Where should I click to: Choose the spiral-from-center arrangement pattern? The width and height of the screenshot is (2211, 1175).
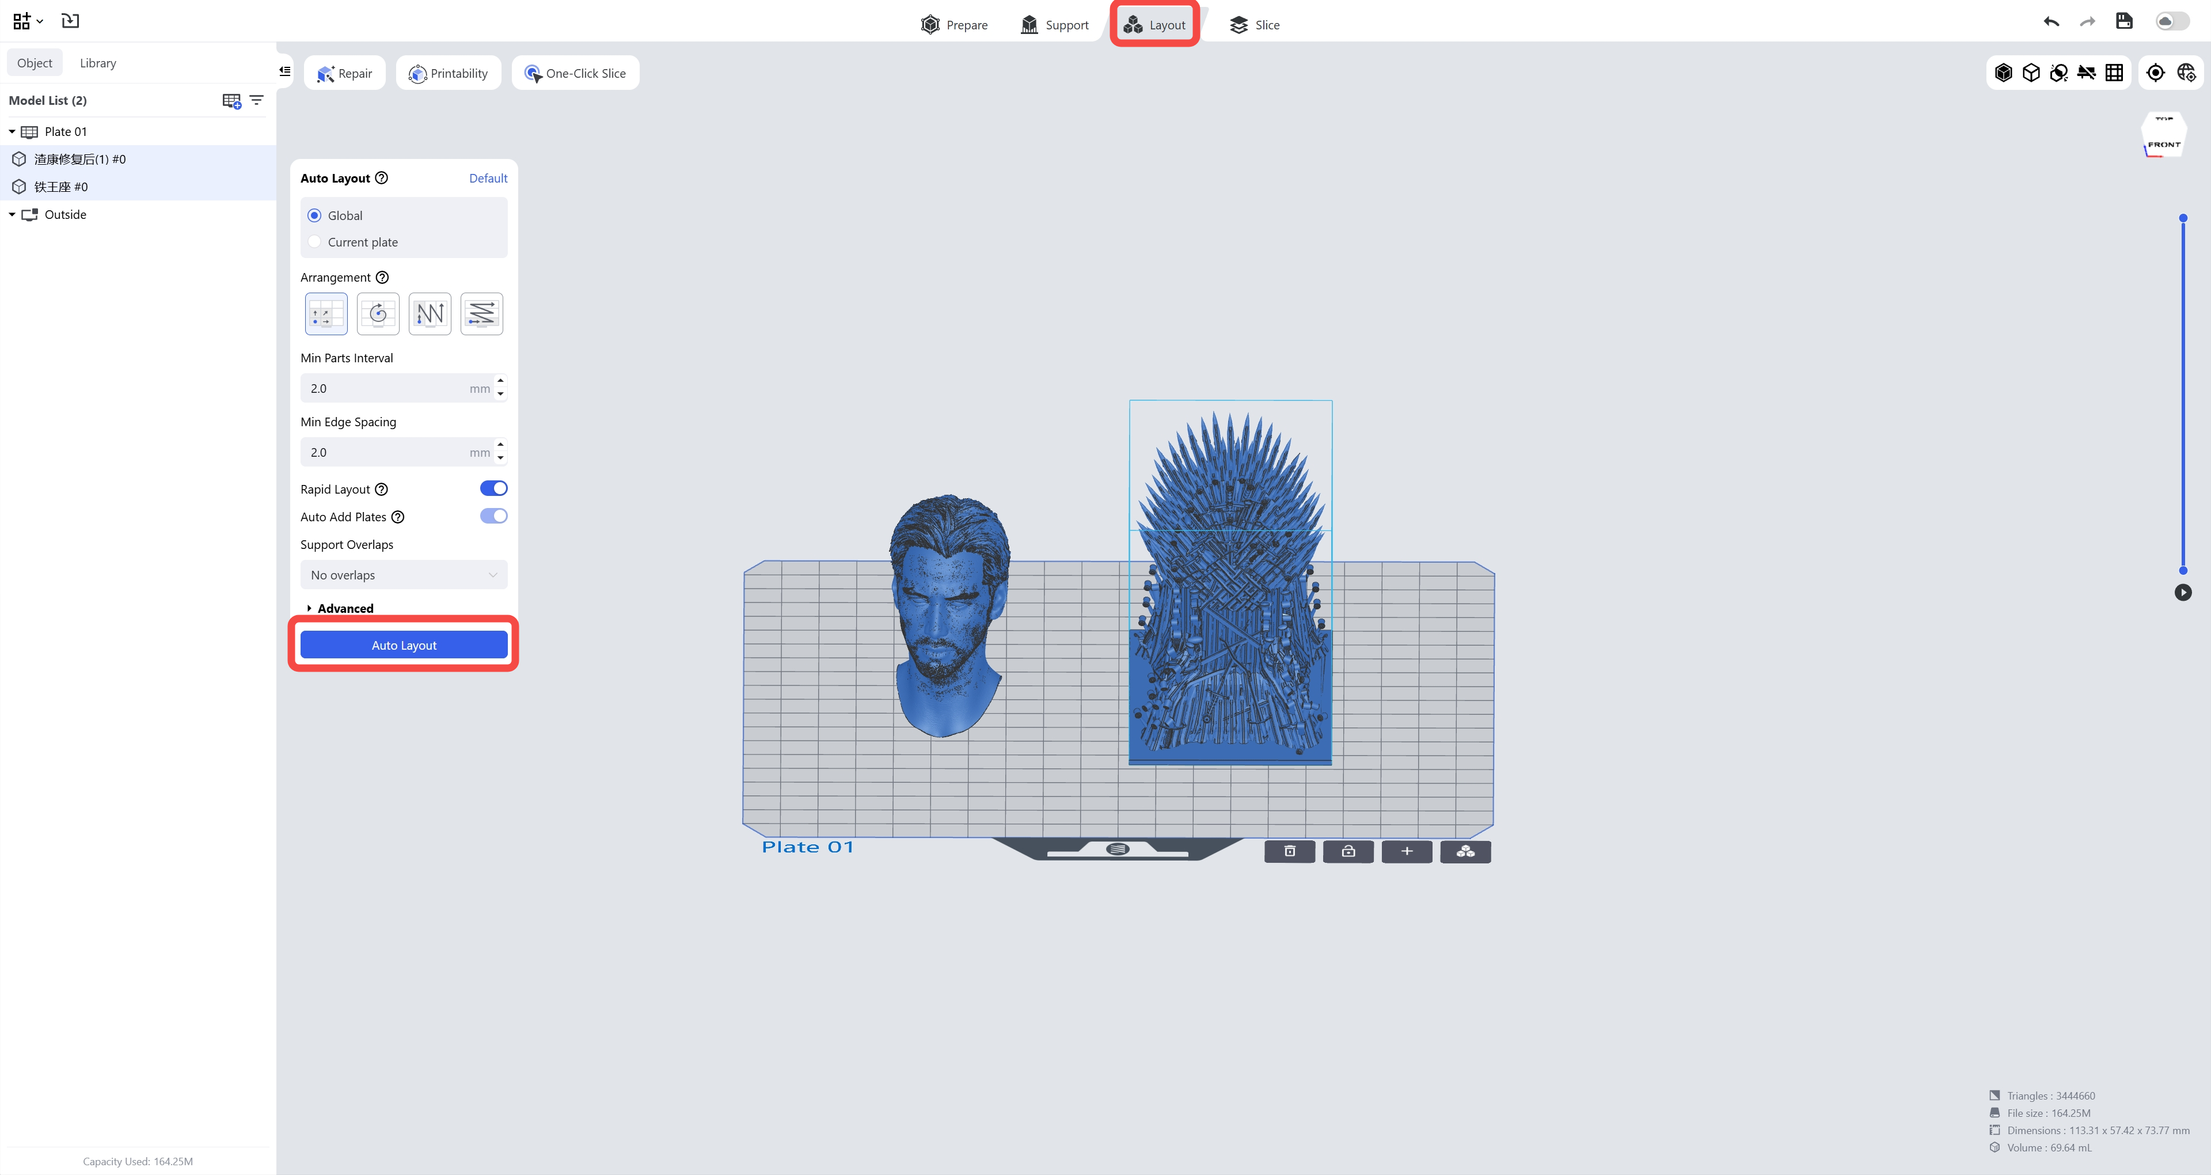(x=378, y=313)
